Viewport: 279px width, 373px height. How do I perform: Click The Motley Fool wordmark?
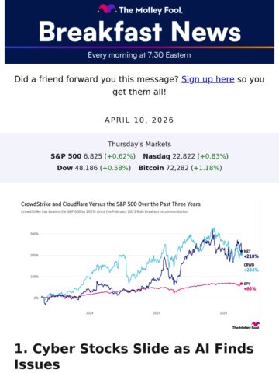(150, 10)
